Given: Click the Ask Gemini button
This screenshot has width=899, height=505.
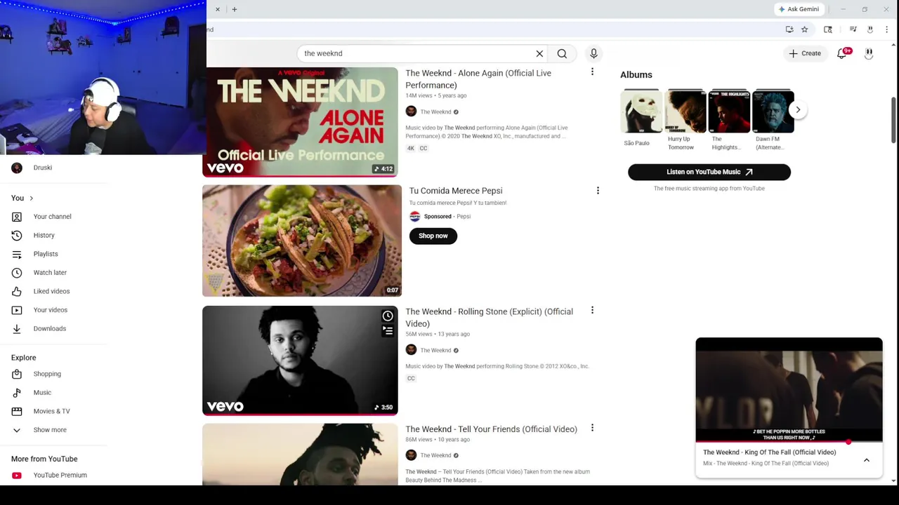Looking at the screenshot, I should 799,9.
